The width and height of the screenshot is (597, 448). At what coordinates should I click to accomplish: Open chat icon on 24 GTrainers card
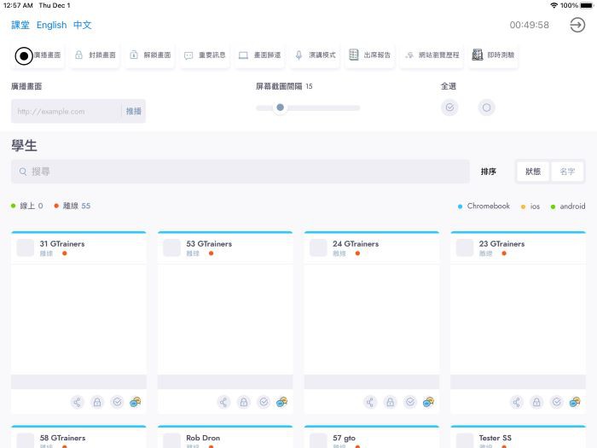428,402
